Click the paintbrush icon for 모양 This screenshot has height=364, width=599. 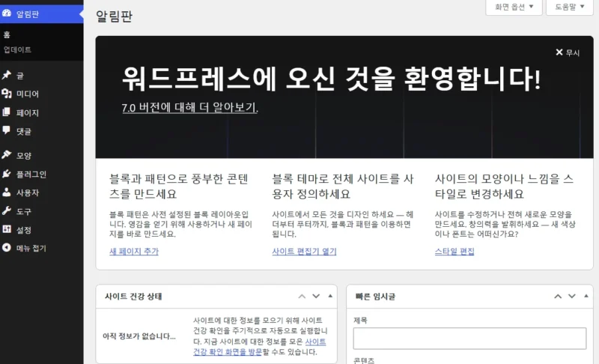coord(7,155)
